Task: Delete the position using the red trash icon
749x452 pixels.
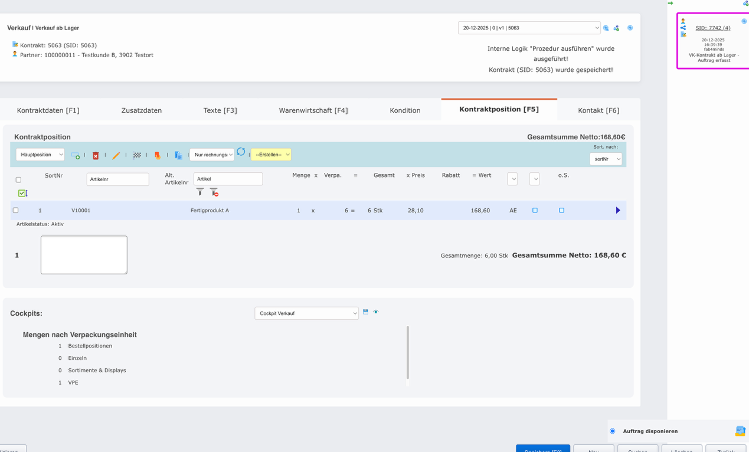Action: 96,155
